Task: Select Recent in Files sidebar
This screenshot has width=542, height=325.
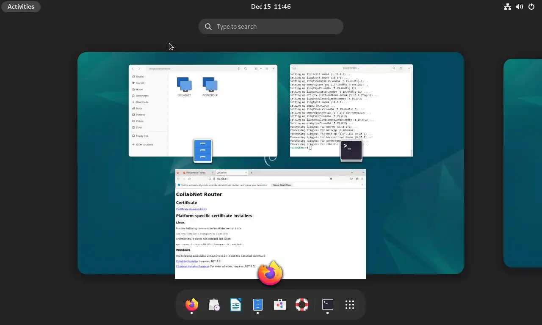Action: pyautogui.click(x=149, y=77)
